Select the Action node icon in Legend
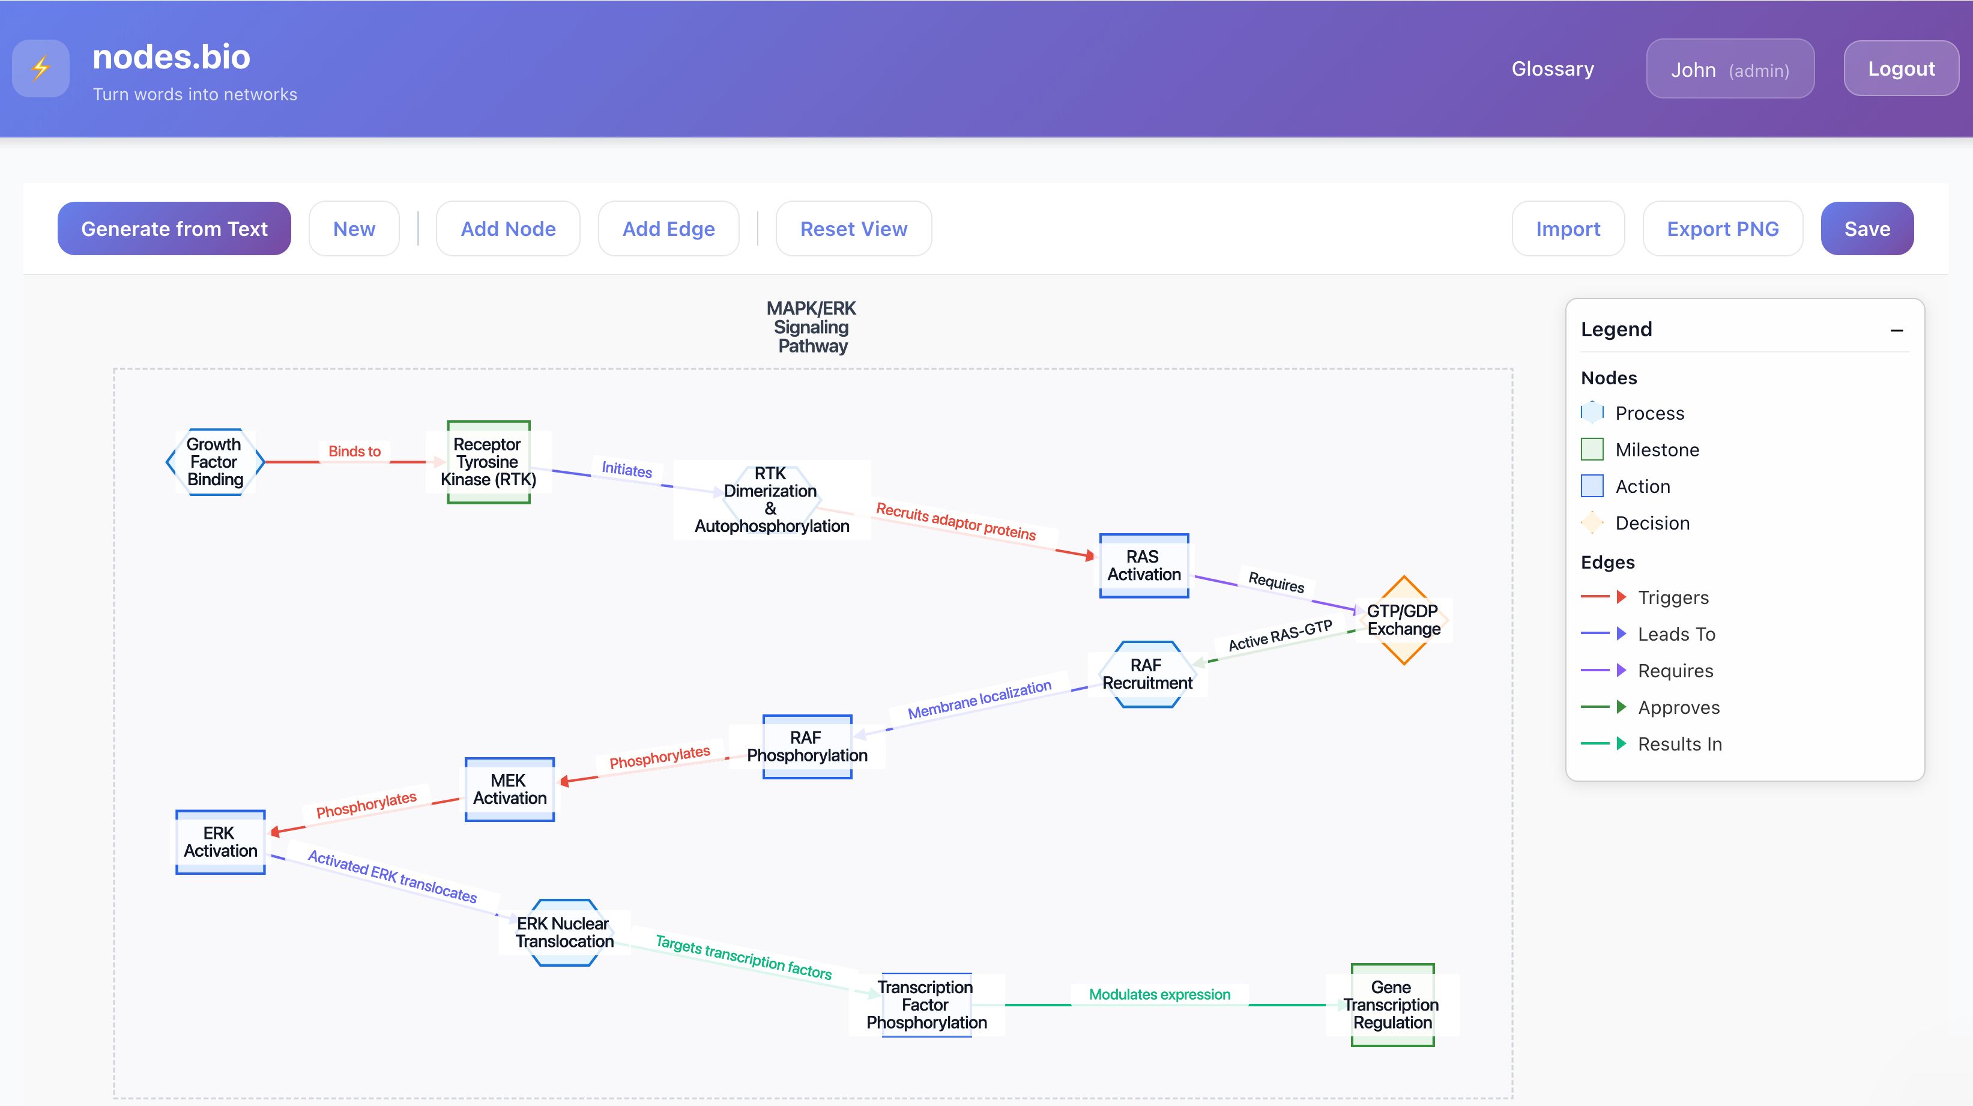Screen dimensions: 1973x1106 pyautogui.click(x=1593, y=486)
